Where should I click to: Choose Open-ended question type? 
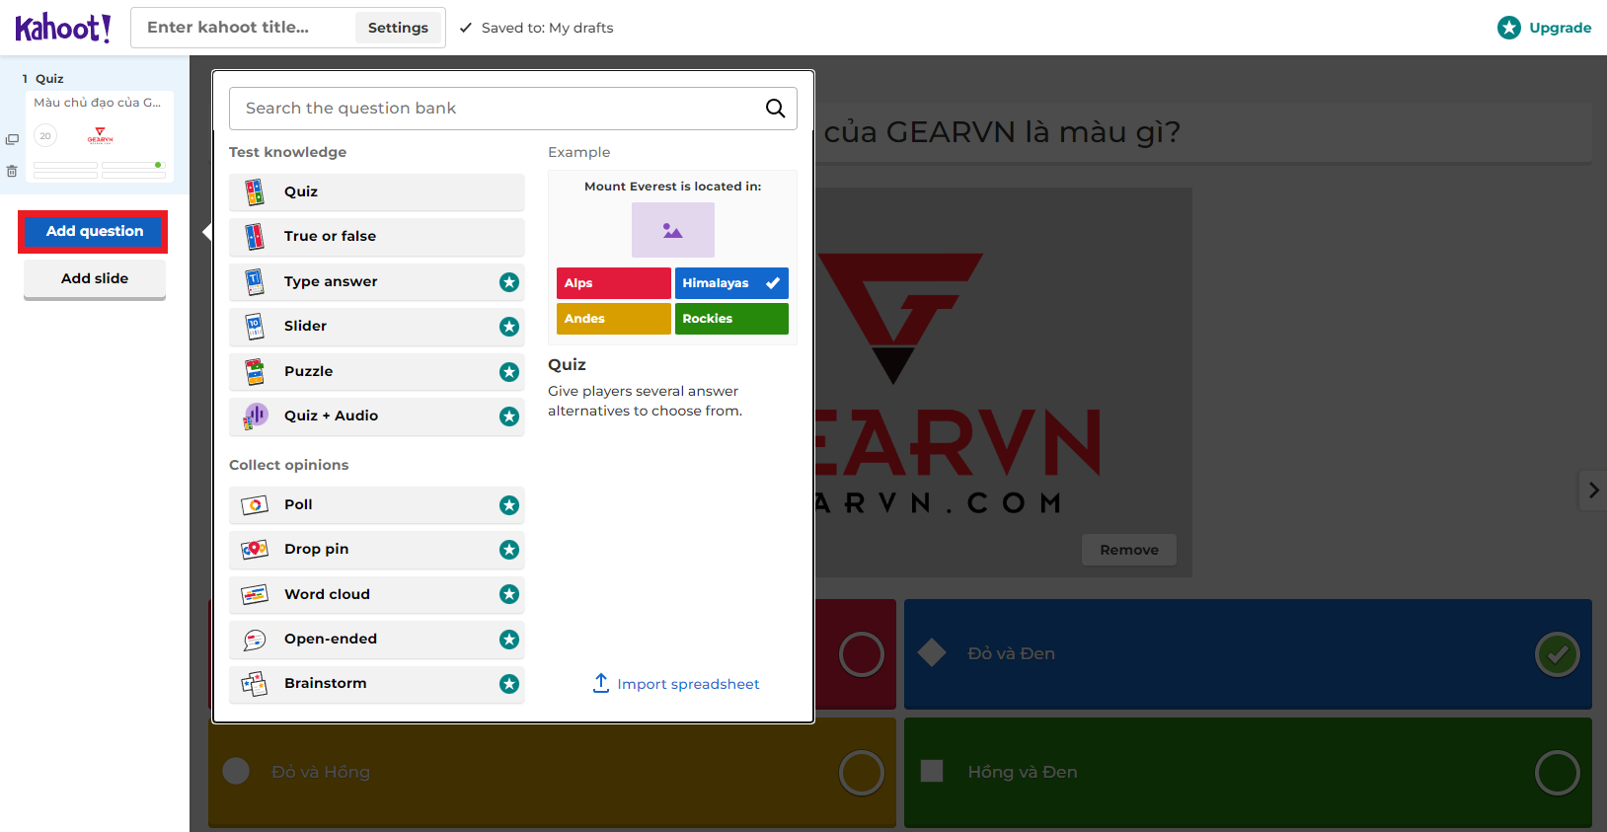(x=377, y=640)
